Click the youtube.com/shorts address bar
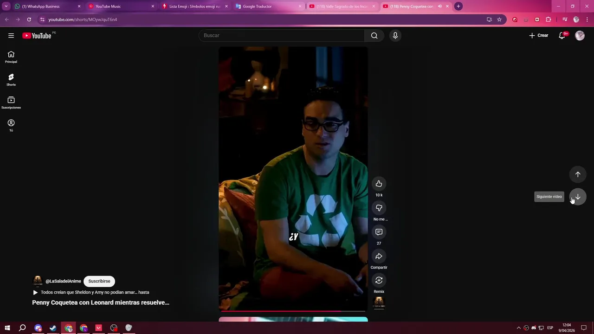Image resolution: width=594 pixels, height=334 pixels. pyautogui.click(x=260, y=19)
